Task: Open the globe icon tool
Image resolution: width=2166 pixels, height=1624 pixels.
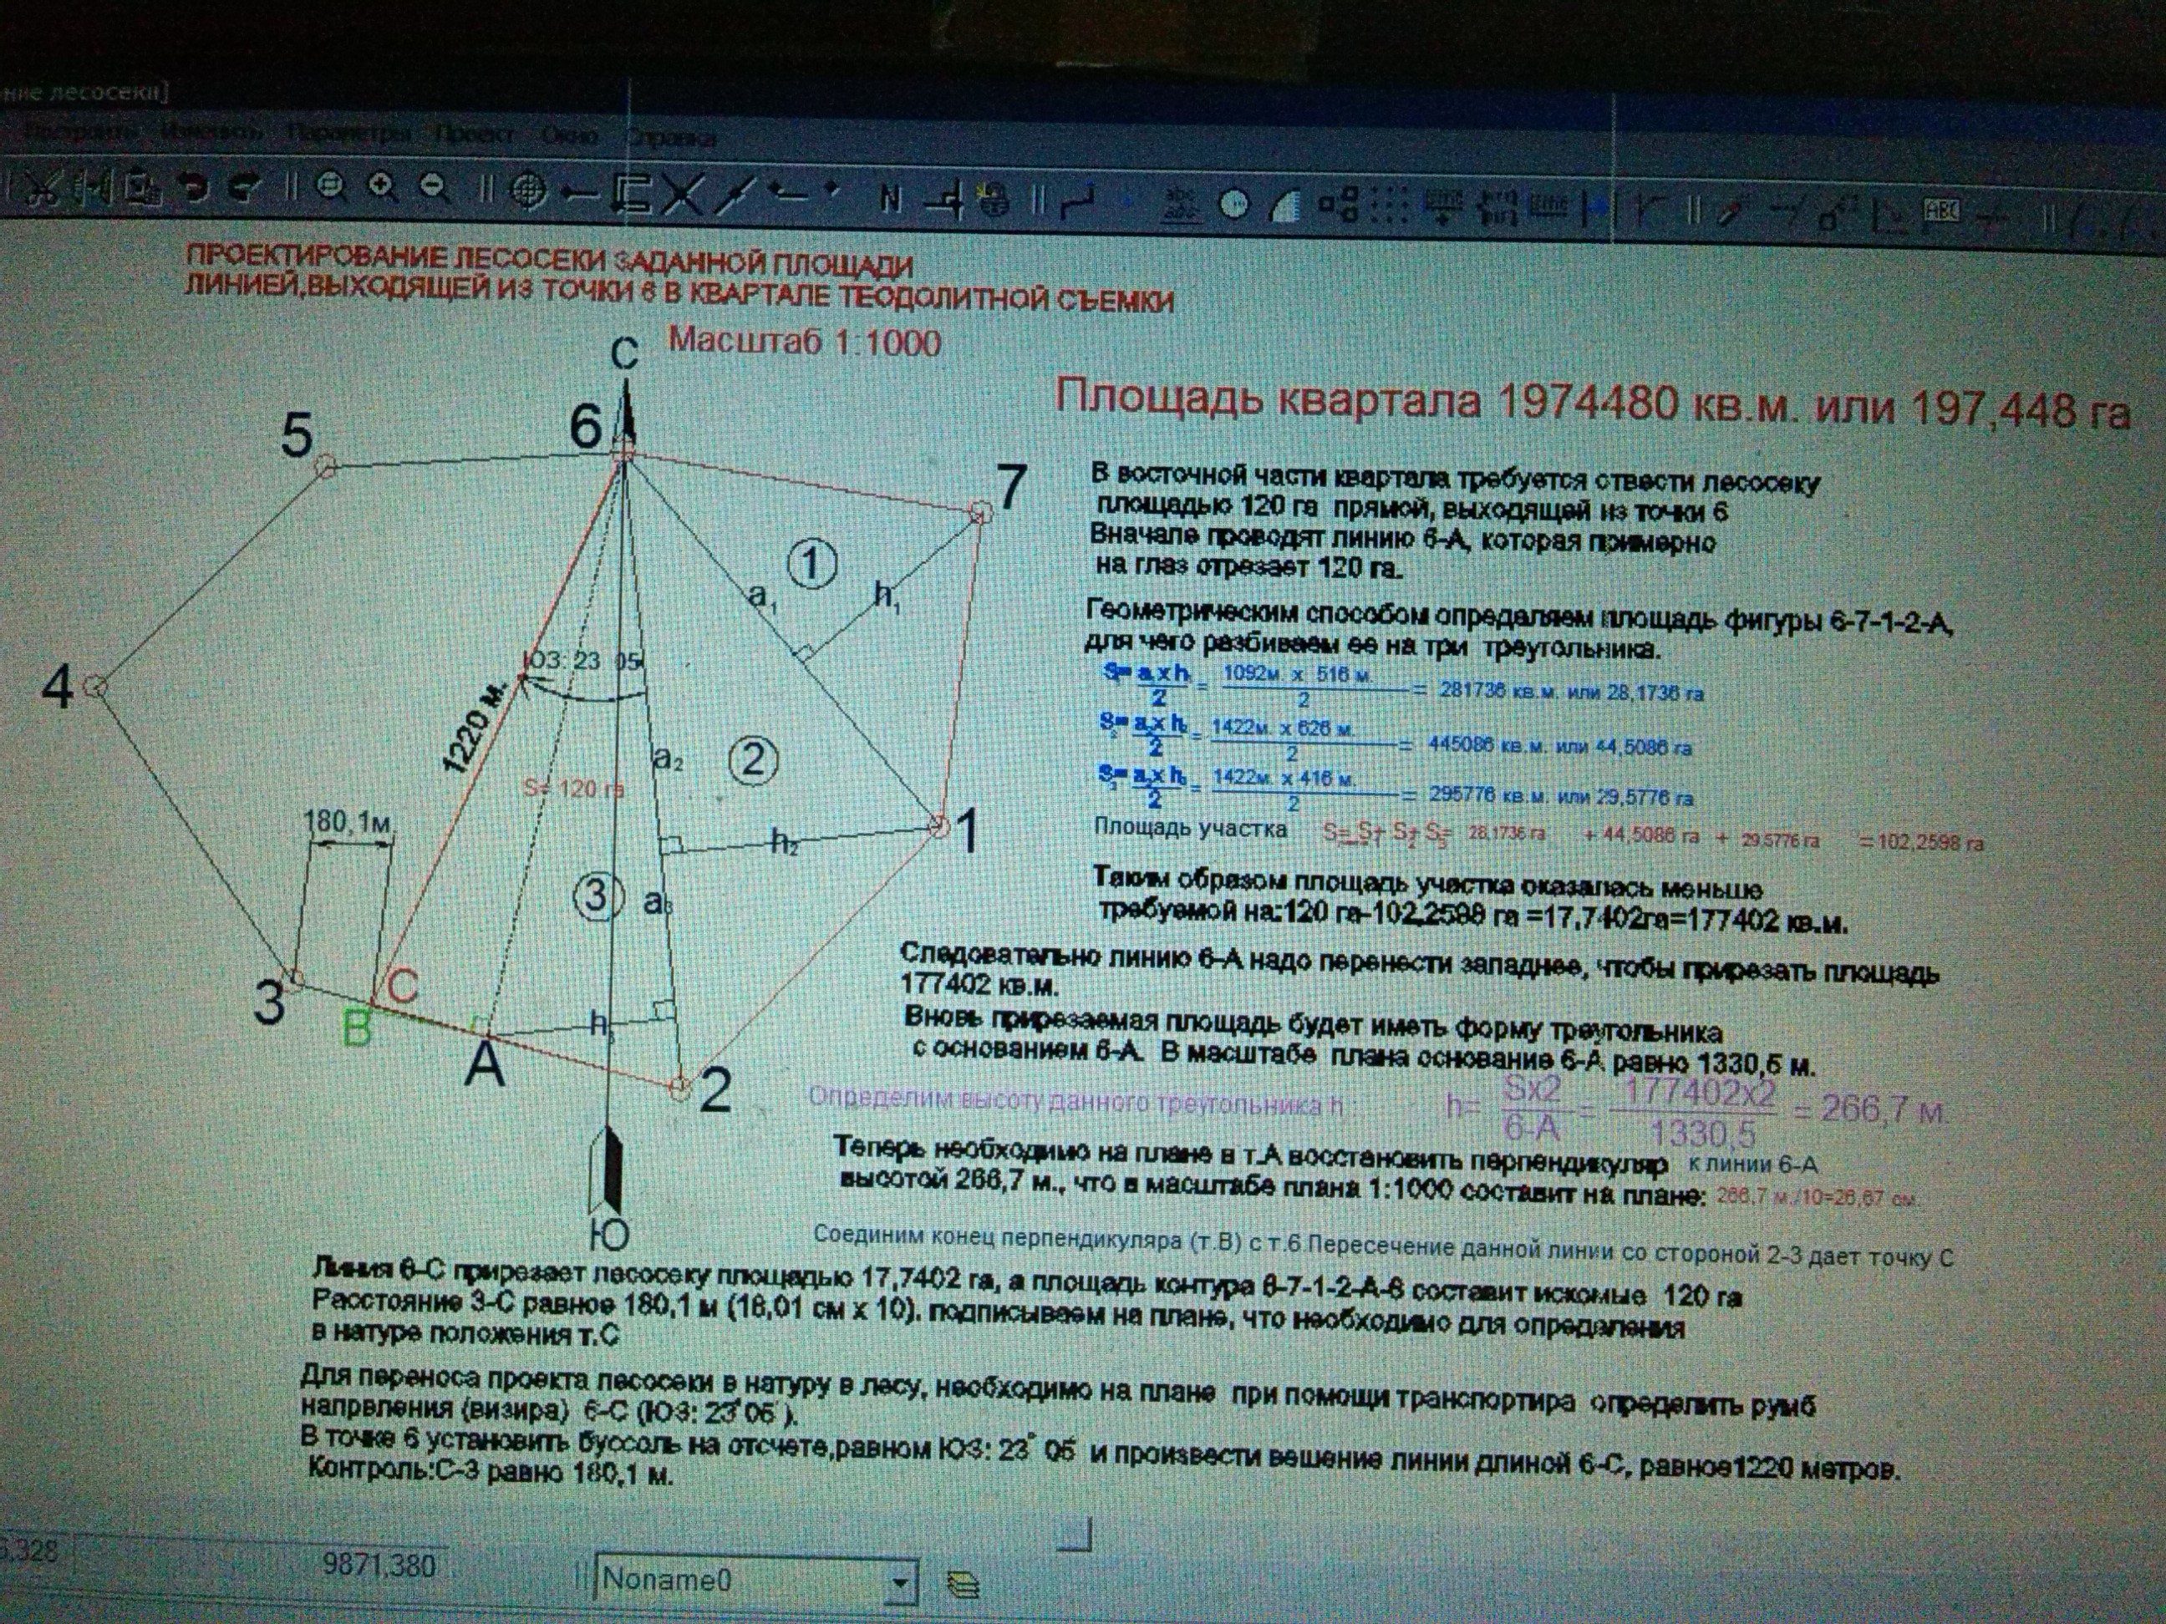Action: pyautogui.click(x=995, y=200)
